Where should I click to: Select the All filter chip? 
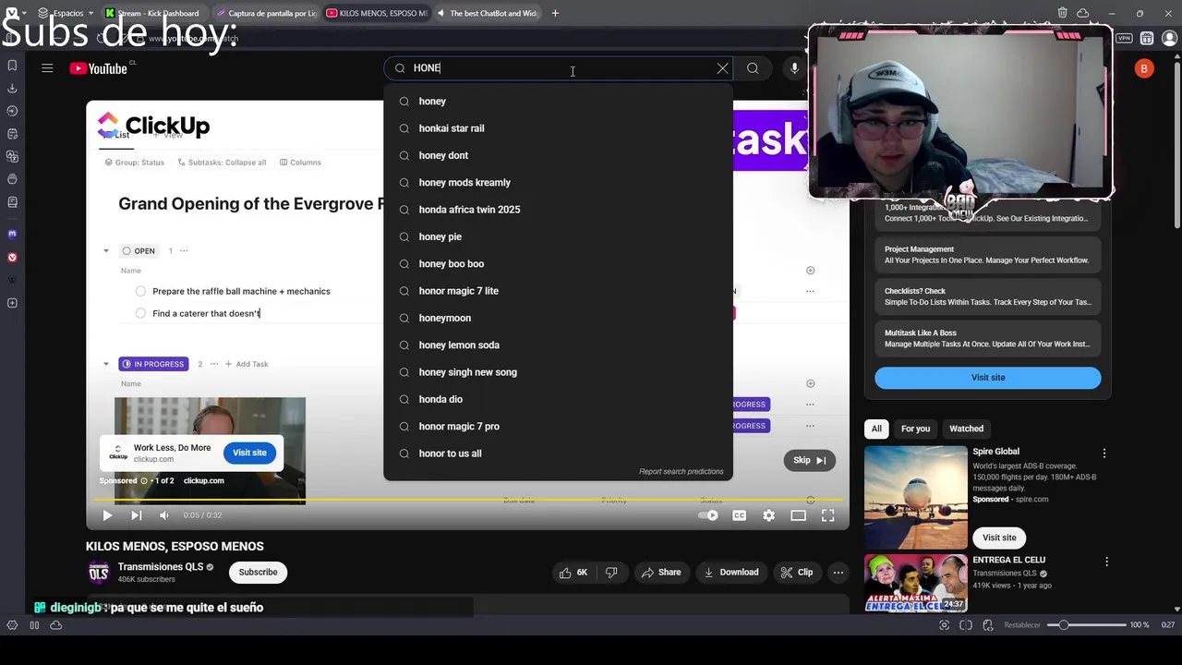pyautogui.click(x=876, y=429)
